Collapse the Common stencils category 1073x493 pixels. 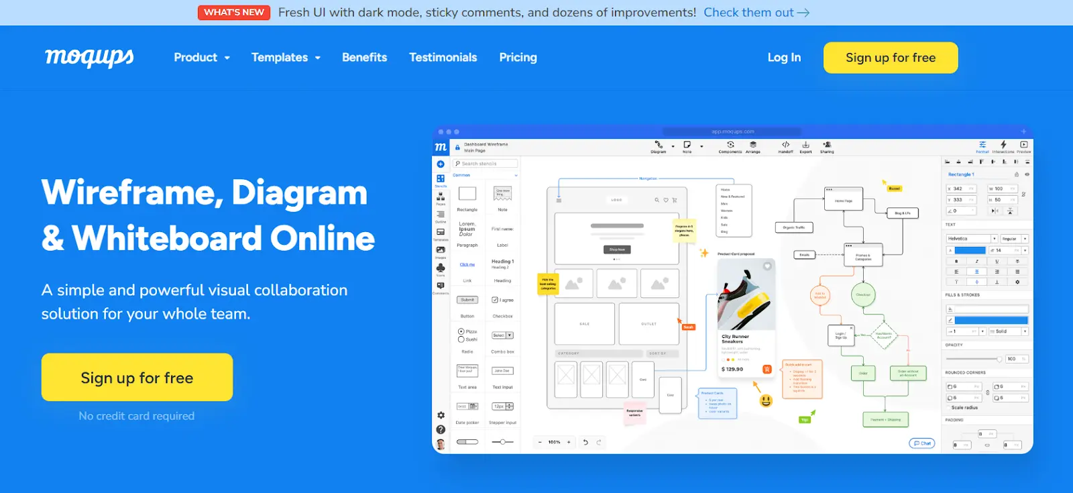tap(516, 176)
